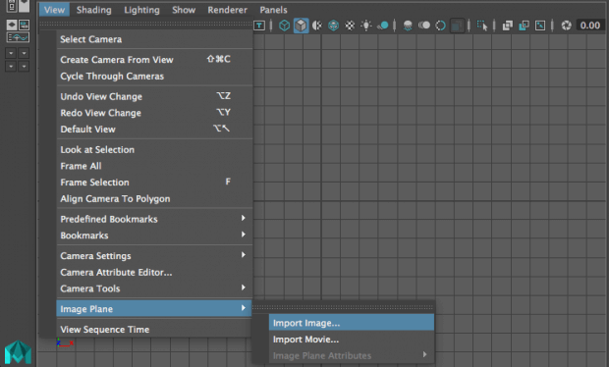Choose Import Image... from submenu
Viewport: 609px width, 367px height.
pyautogui.click(x=351, y=323)
